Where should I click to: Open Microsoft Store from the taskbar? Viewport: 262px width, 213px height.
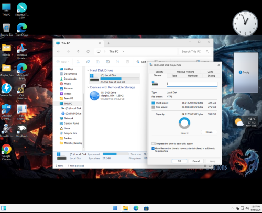tap(146, 208)
